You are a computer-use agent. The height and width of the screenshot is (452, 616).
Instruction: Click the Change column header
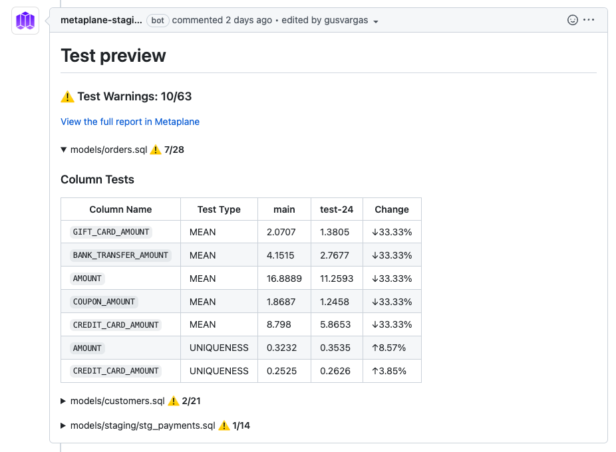392,209
